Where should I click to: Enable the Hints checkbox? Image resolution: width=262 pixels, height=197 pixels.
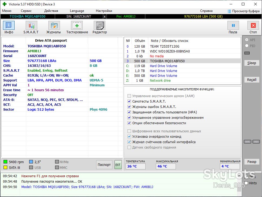point(246,183)
